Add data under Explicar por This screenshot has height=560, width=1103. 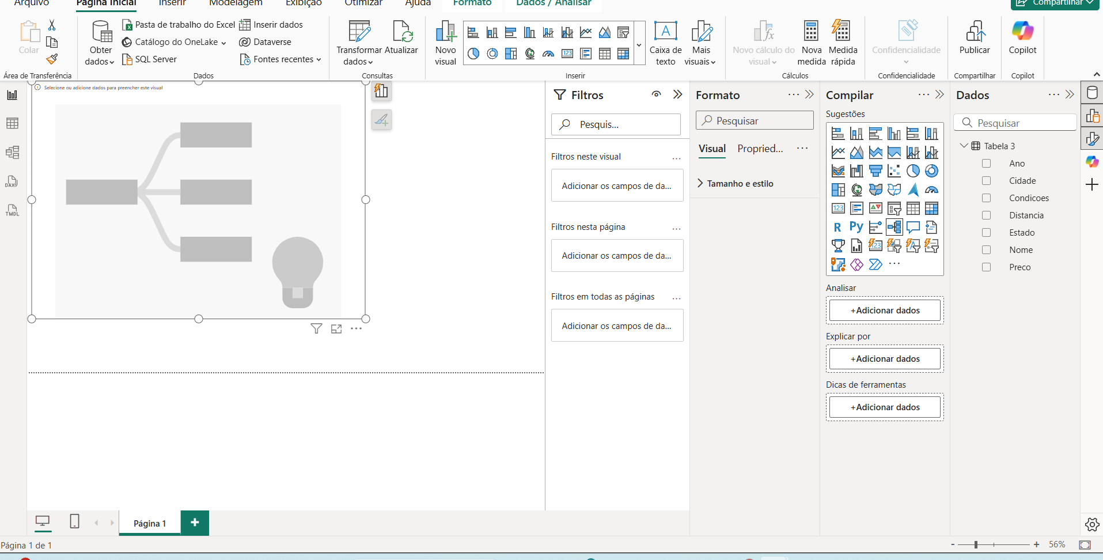(x=885, y=359)
